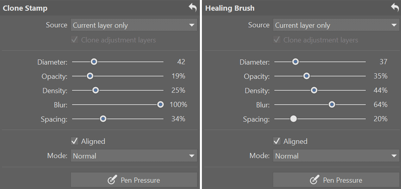Open Healing Brush Source dropdown
The image size is (401, 189).
click(x=336, y=25)
